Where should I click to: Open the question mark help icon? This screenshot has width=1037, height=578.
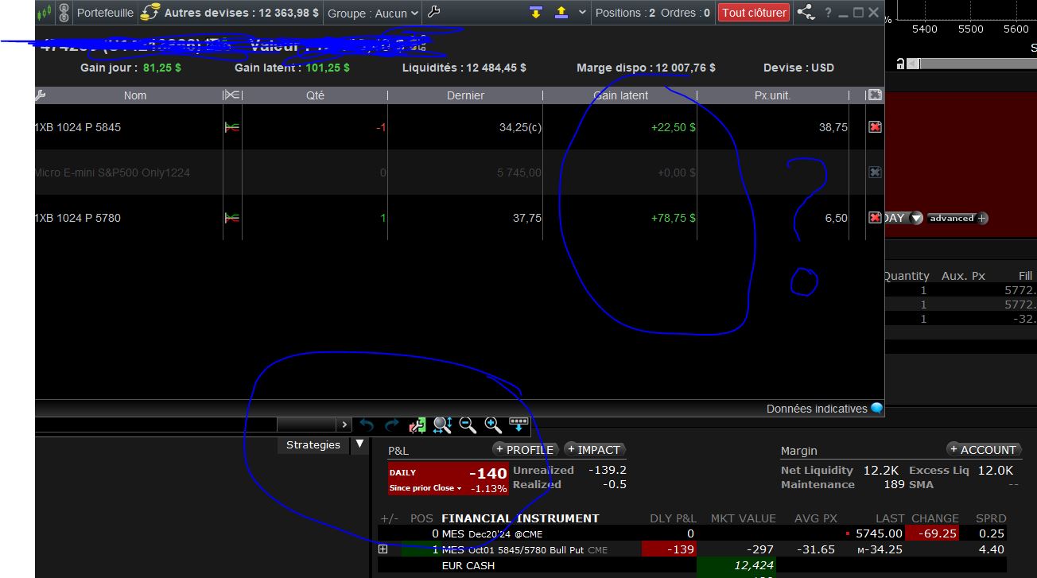coord(828,13)
